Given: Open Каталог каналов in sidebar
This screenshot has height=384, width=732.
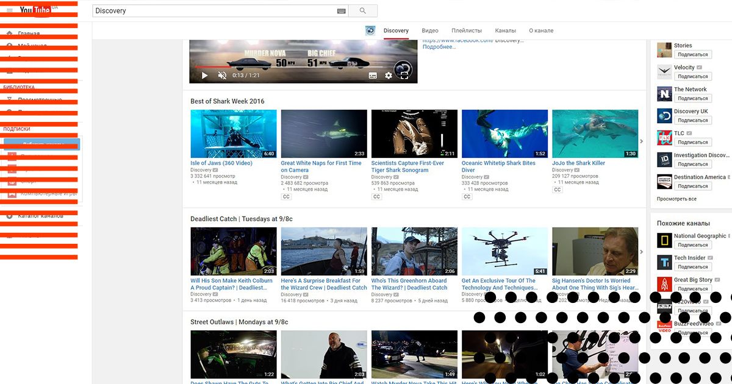Looking at the screenshot, I should [40, 216].
